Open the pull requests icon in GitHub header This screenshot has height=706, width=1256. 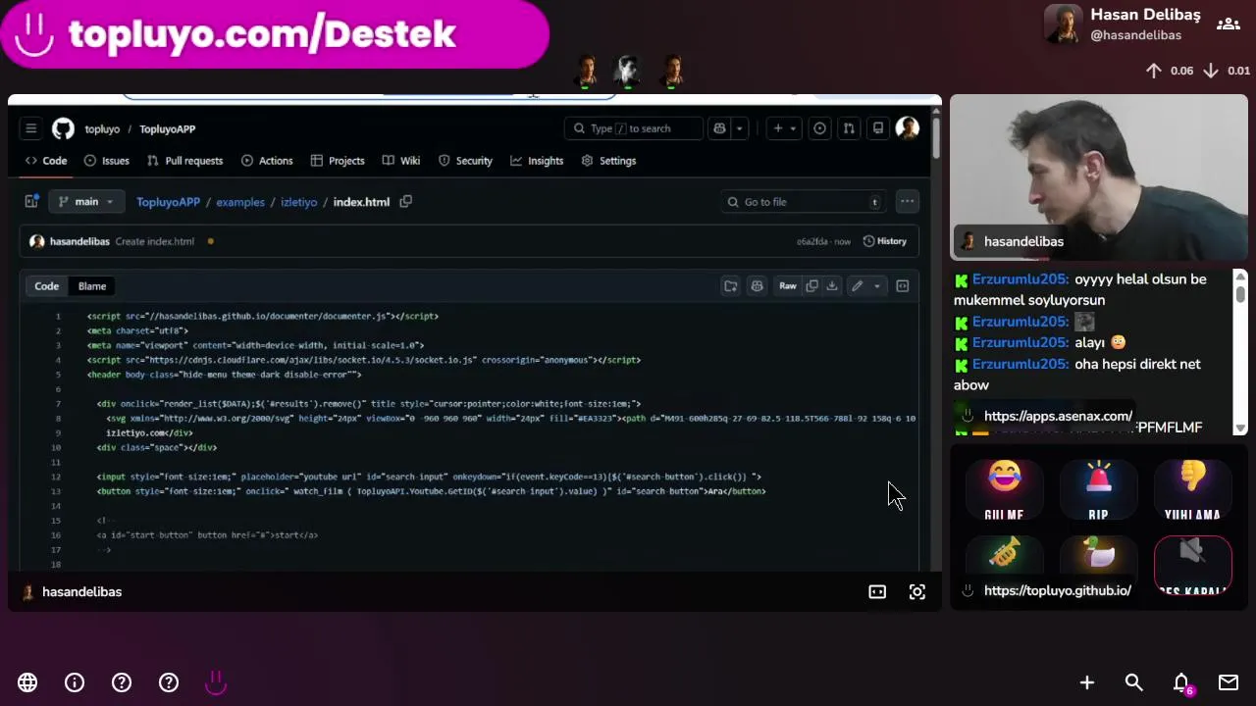click(x=849, y=128)
